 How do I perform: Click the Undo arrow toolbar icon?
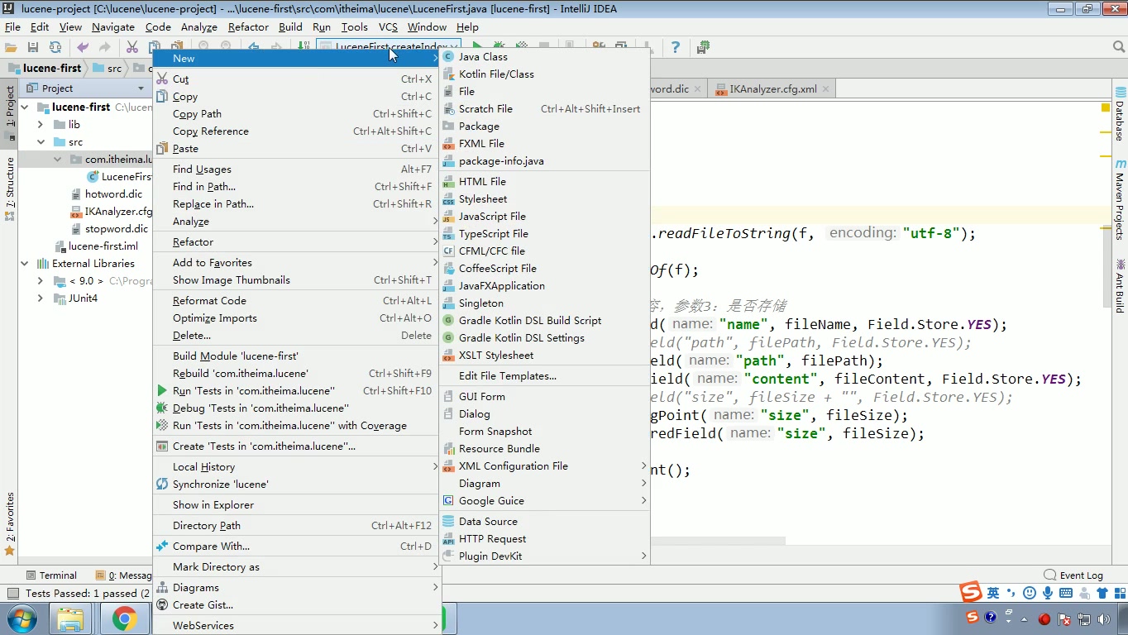click(x=83, y=48)
